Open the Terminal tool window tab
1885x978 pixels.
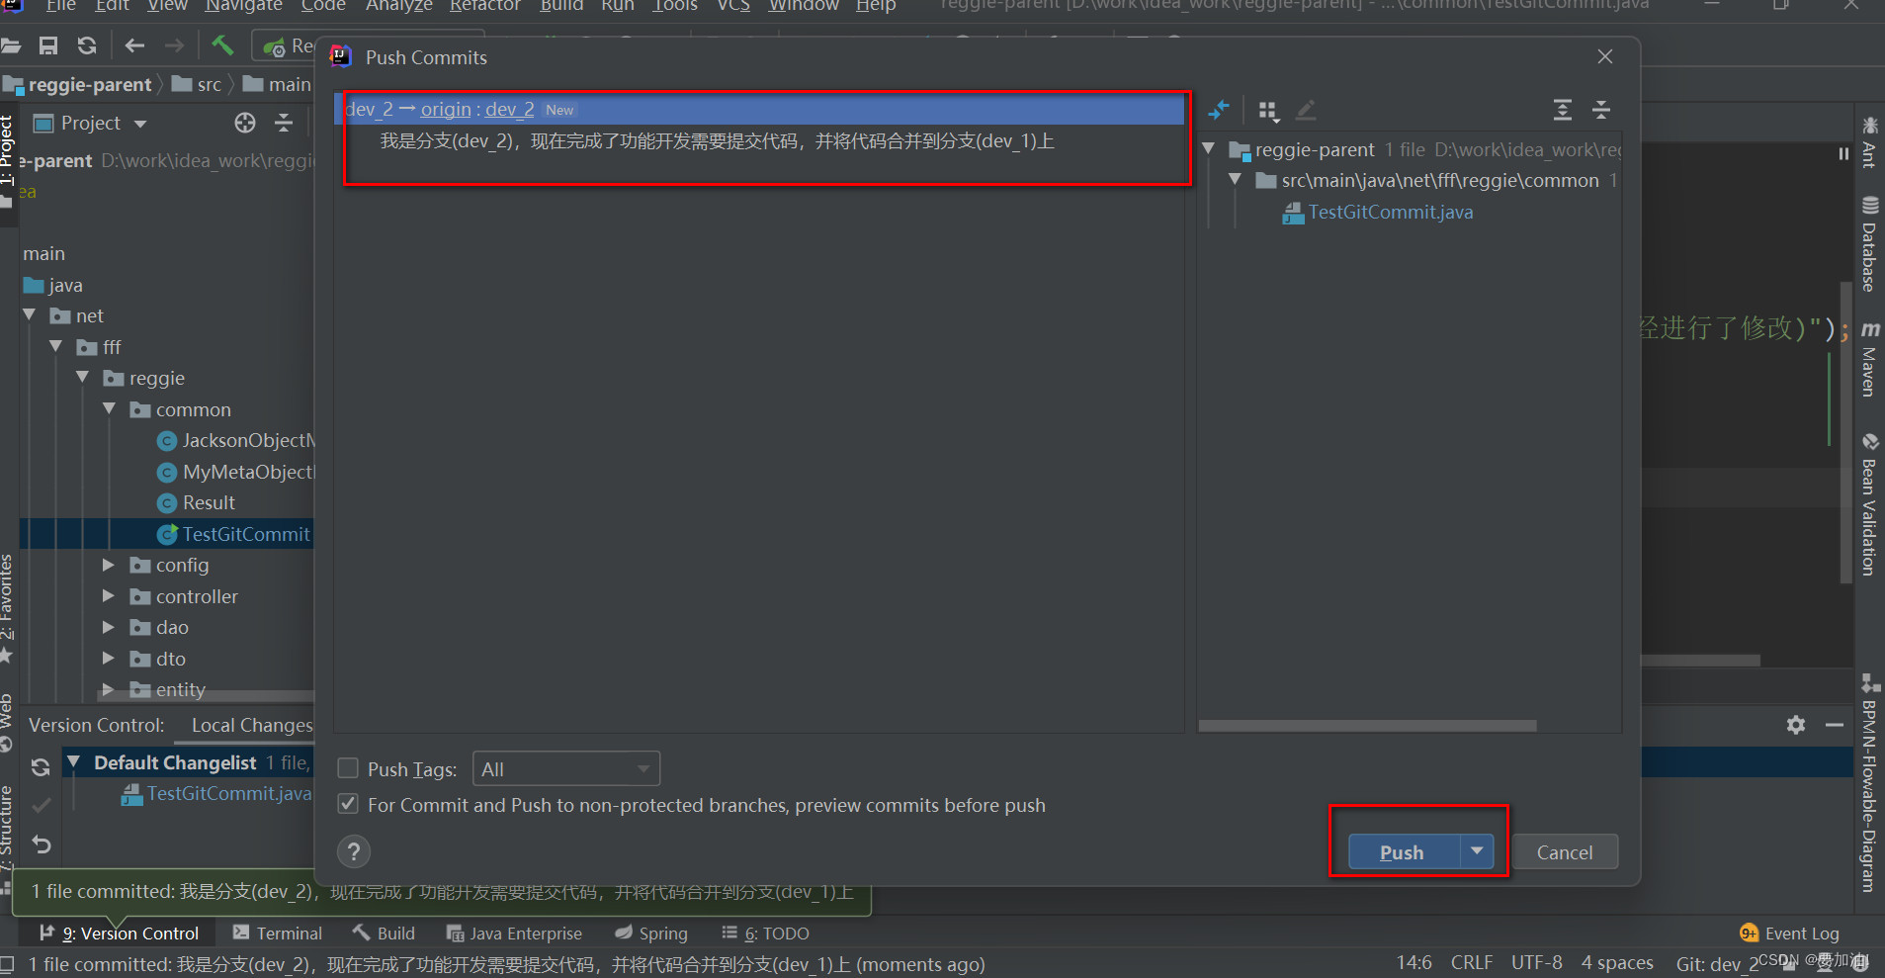[x=278, y=933]
